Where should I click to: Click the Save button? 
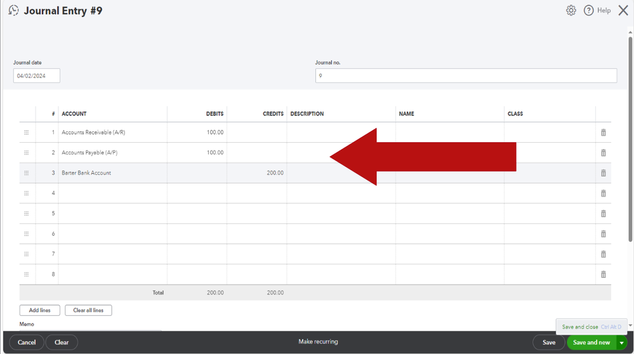[549, 343]
